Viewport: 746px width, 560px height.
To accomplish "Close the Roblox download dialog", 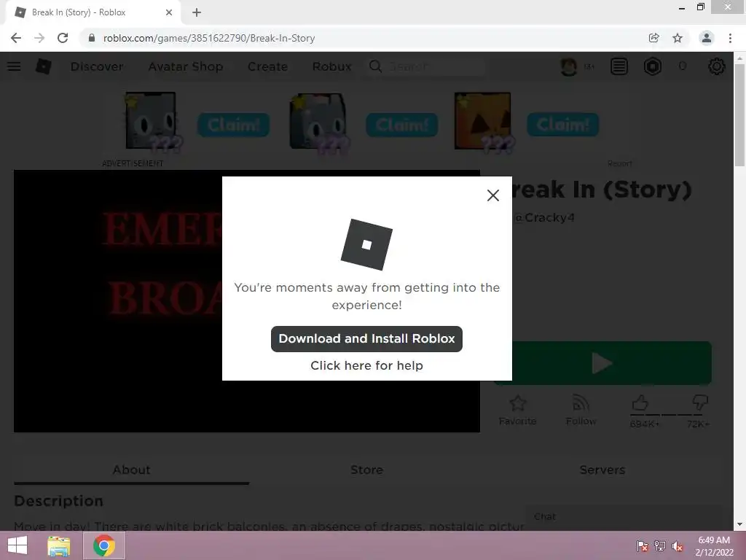I will click(x=493, y=195).
